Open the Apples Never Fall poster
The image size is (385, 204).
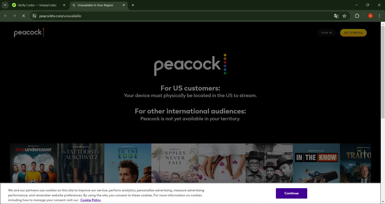click(x=175, y=163)
